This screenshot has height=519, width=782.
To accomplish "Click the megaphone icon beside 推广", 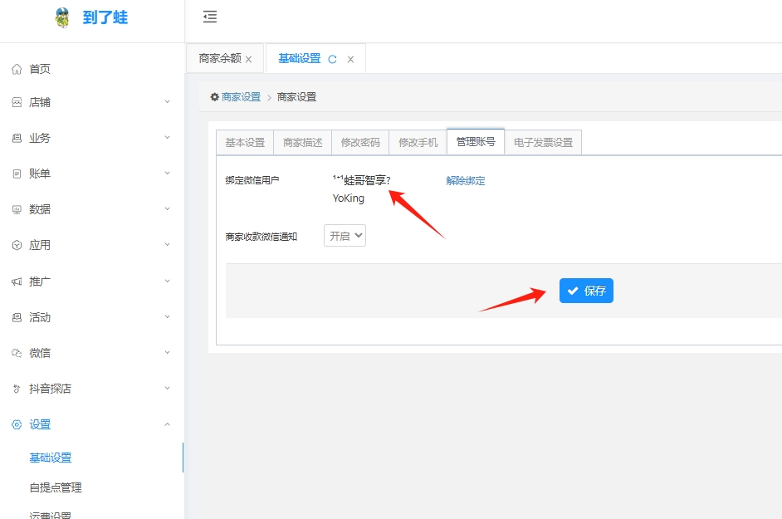I will click(x=17, y=282).
